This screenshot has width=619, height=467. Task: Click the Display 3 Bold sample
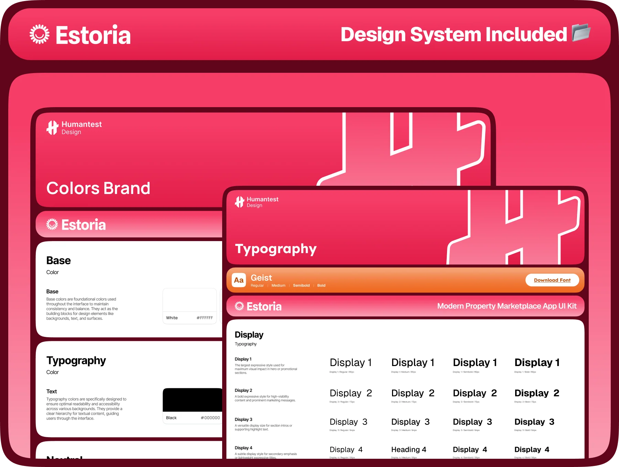[534, 422]
